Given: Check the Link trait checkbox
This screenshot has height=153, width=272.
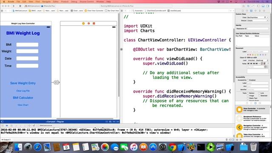Looking at the screenshot, I should pyautogui.click(x=259, y=93).
